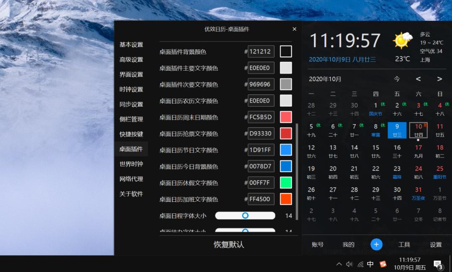Click the Sogou input method icon in tray

[x=383, y=264]
